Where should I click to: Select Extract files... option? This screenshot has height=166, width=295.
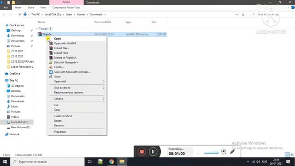pos(61,48)
